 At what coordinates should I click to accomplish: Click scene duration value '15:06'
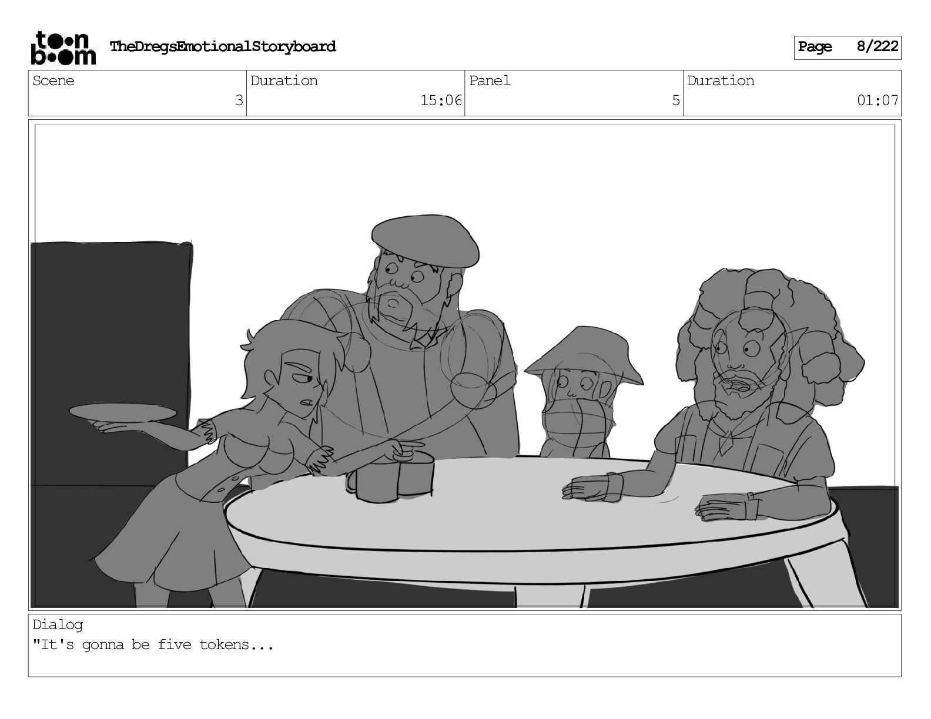coord(441,100)
